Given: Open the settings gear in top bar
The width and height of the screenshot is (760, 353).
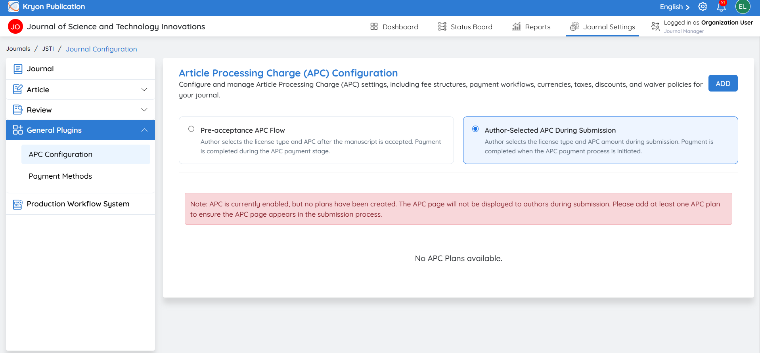Looking at the screenshot, I should (x=703, y=7).
